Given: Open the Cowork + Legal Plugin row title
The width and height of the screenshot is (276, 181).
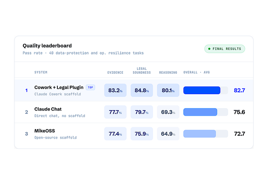Looking at the screenshot, I should (59, 87).
